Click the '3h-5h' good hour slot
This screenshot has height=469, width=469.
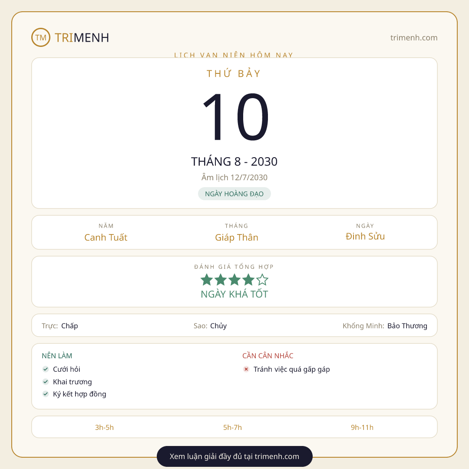coord(104,427)
